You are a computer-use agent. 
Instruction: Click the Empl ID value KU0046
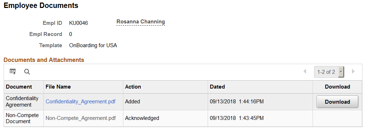(79, 23)
